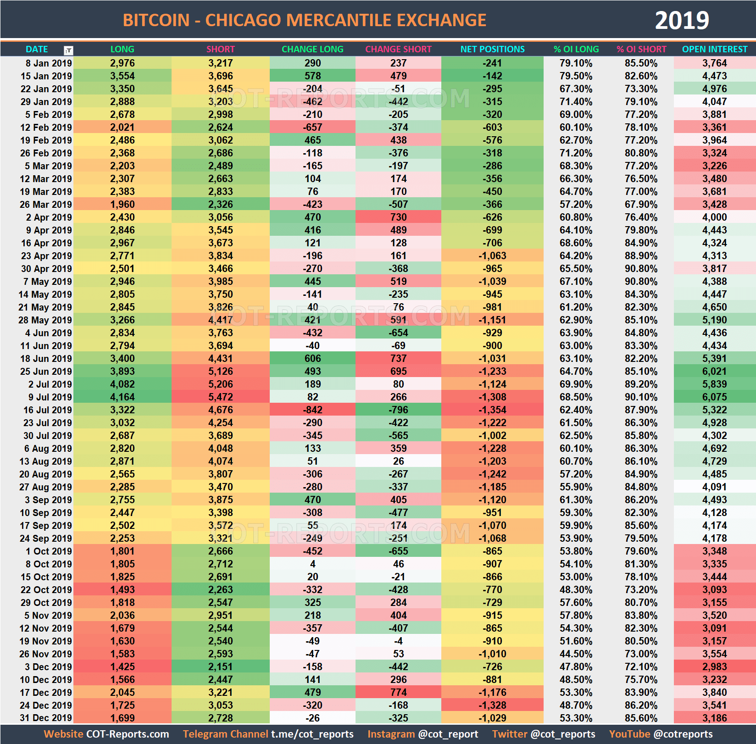Select the 6,075 open interest cell
The height and width of the screenshot is (744, 756).
(714, 397)
